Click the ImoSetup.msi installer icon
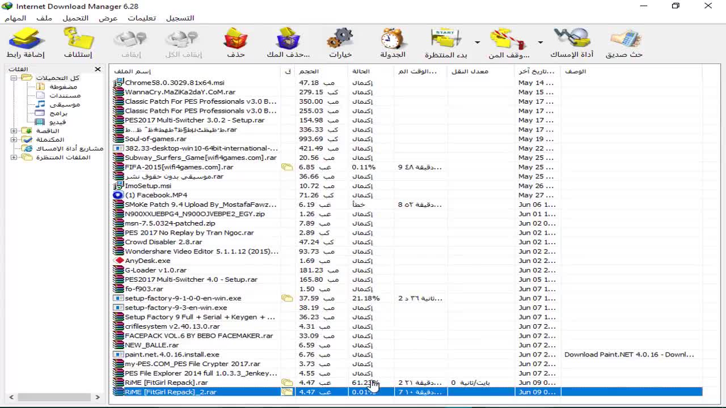Screen dimensions: 726x408 click(x=118, y=186)
